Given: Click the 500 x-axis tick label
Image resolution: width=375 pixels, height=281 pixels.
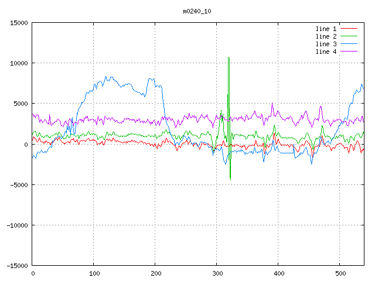Looking at the screenshot, I should (340, 273).
